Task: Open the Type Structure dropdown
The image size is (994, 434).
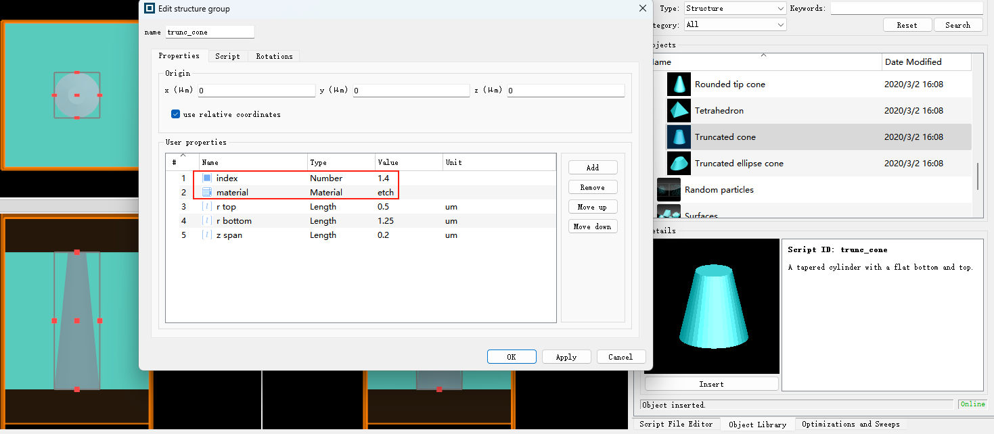Action: pyautogui.click(x=734, y=9)
